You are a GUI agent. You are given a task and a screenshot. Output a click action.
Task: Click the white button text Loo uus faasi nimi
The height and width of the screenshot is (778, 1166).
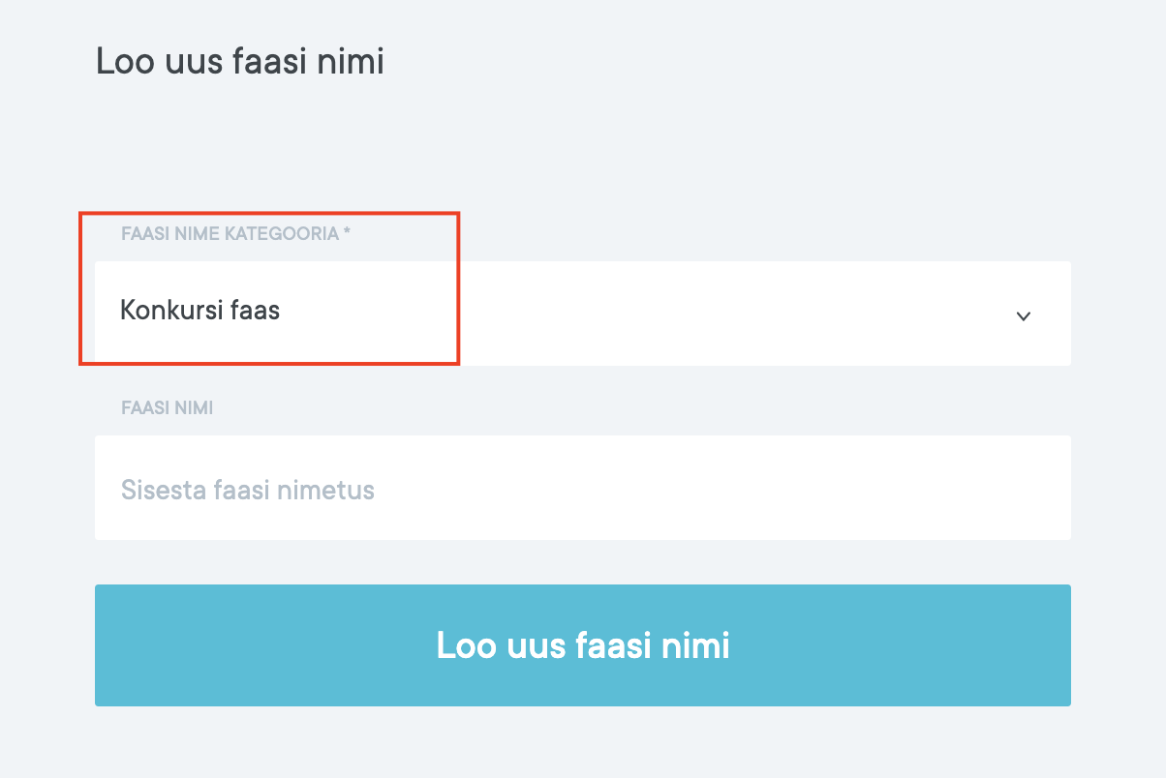click(x=582, y=645)
